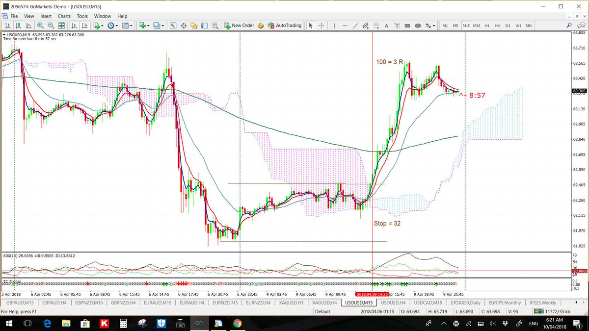The image size is (589, 331).
Task: Select the bar chart icon
Action: click(8, 25)
